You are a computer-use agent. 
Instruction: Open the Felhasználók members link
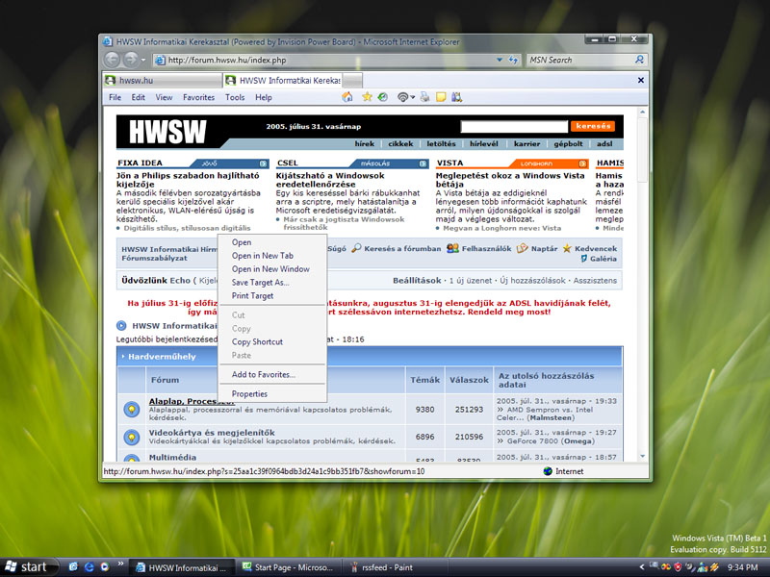486,249
